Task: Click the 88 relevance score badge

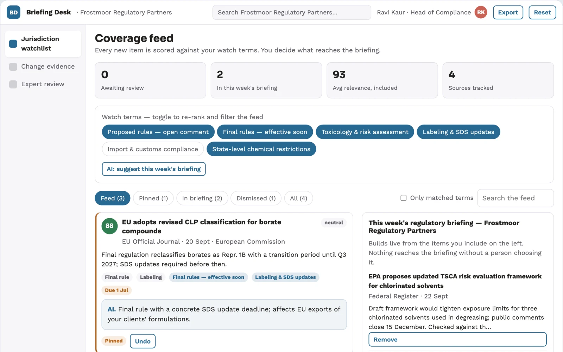Action: [109, 226]
